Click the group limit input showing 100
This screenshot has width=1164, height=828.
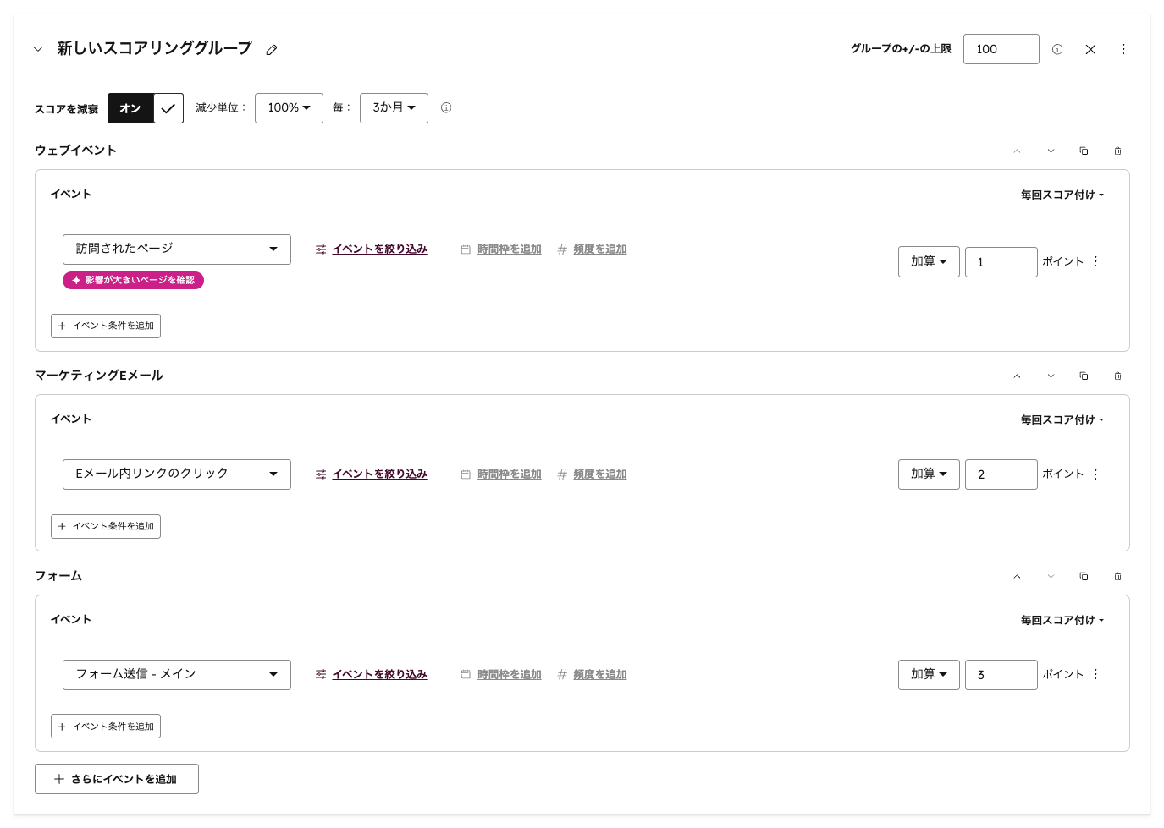(x=1001, y=49)
